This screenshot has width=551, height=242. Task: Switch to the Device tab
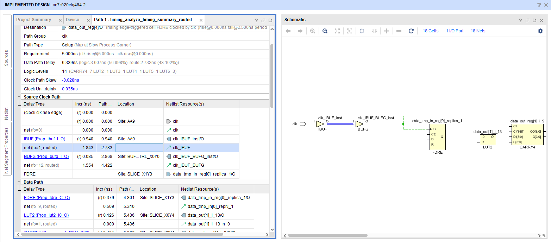tap(73, 20)
